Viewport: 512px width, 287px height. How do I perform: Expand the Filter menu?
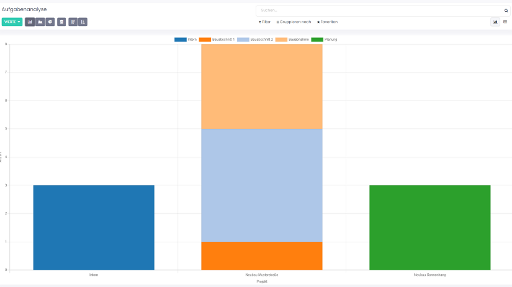point(264,22)
